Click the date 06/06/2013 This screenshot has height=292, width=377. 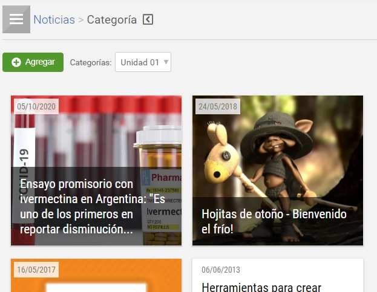tap(221, 270)
